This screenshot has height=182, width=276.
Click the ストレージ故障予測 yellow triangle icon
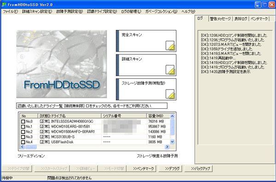170,94
